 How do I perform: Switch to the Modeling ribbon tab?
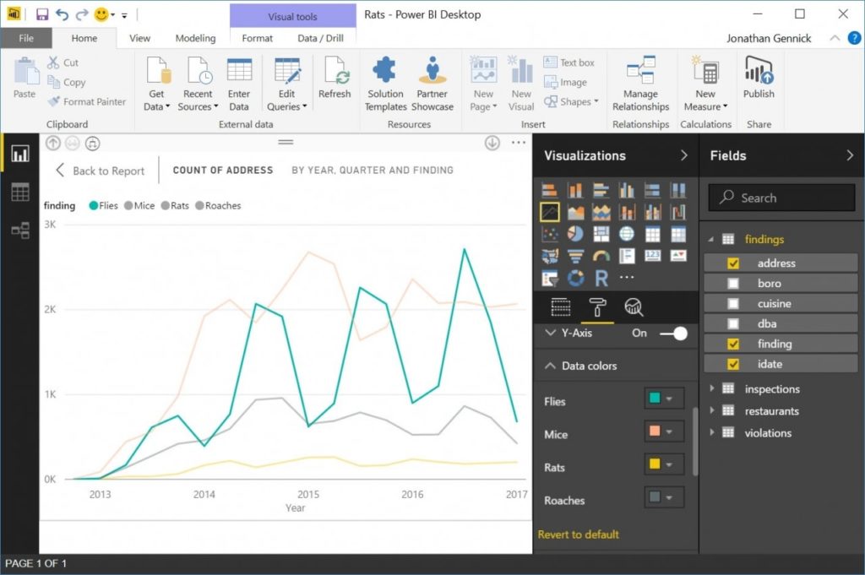[x=195, y=37]
